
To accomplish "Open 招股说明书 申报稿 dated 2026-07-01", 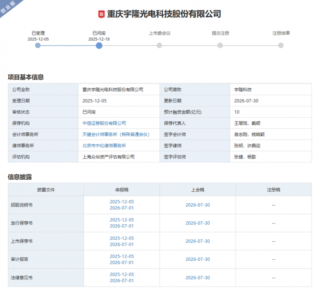I will [122, 208].
